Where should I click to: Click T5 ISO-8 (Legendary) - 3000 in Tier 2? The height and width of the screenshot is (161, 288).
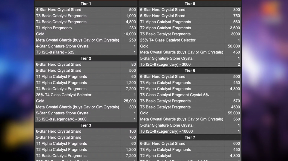78,119
